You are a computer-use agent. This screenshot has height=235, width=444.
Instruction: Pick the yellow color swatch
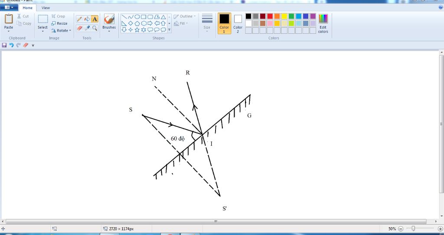284,16
